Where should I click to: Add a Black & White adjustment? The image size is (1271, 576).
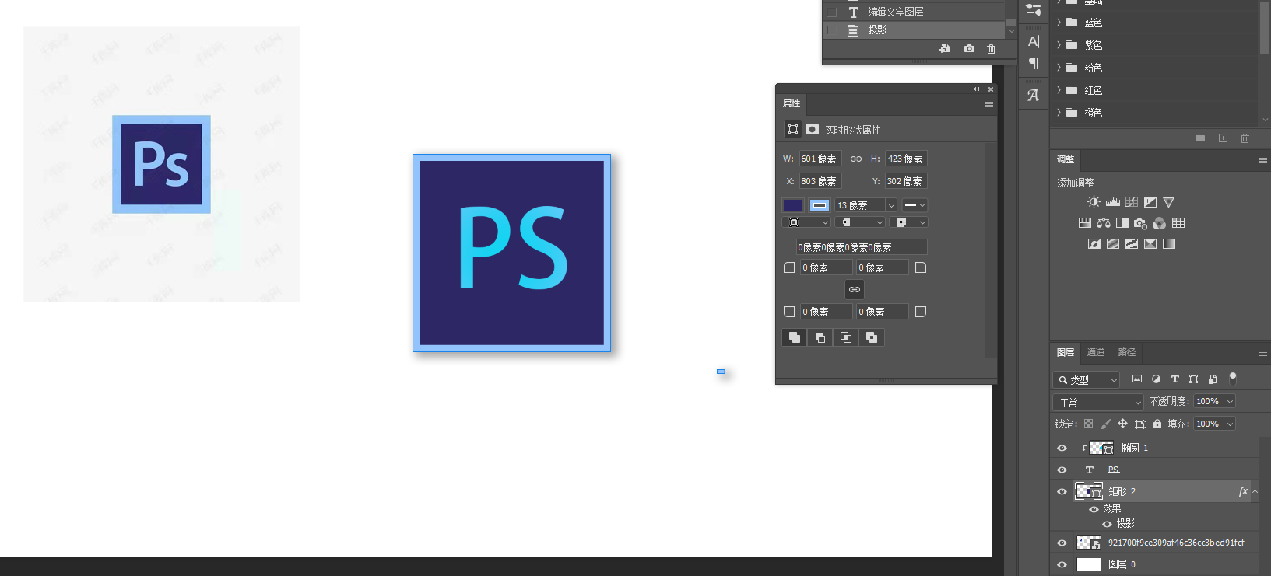(x=1122, y=223)
